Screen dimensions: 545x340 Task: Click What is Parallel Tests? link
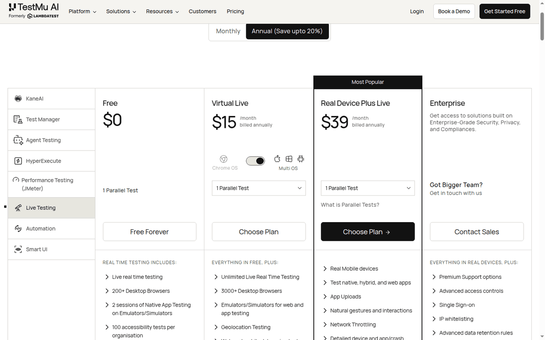click(x=350, y=205)
